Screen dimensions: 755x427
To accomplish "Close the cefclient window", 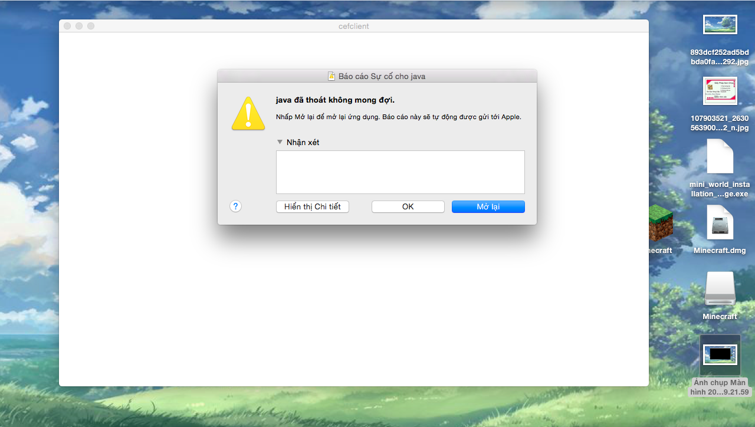I will 67,26.
